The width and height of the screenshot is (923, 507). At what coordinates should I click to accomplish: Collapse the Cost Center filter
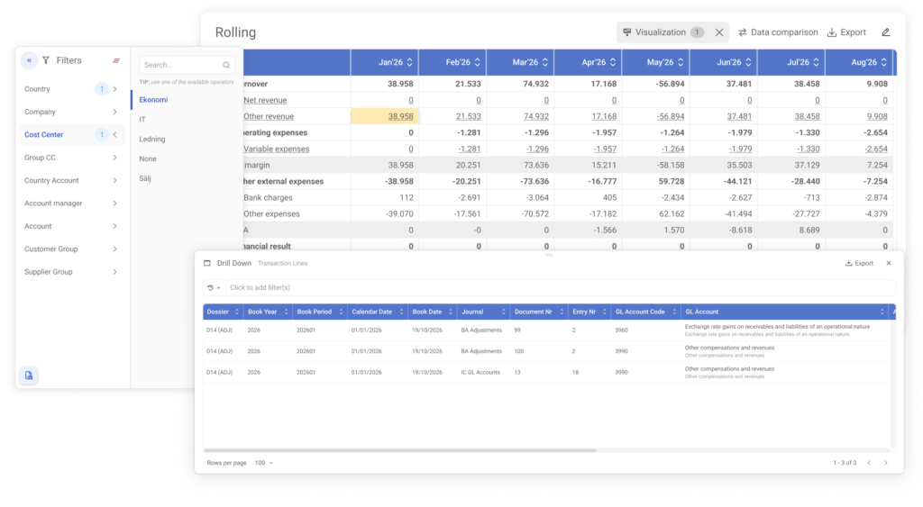(114, 135)
